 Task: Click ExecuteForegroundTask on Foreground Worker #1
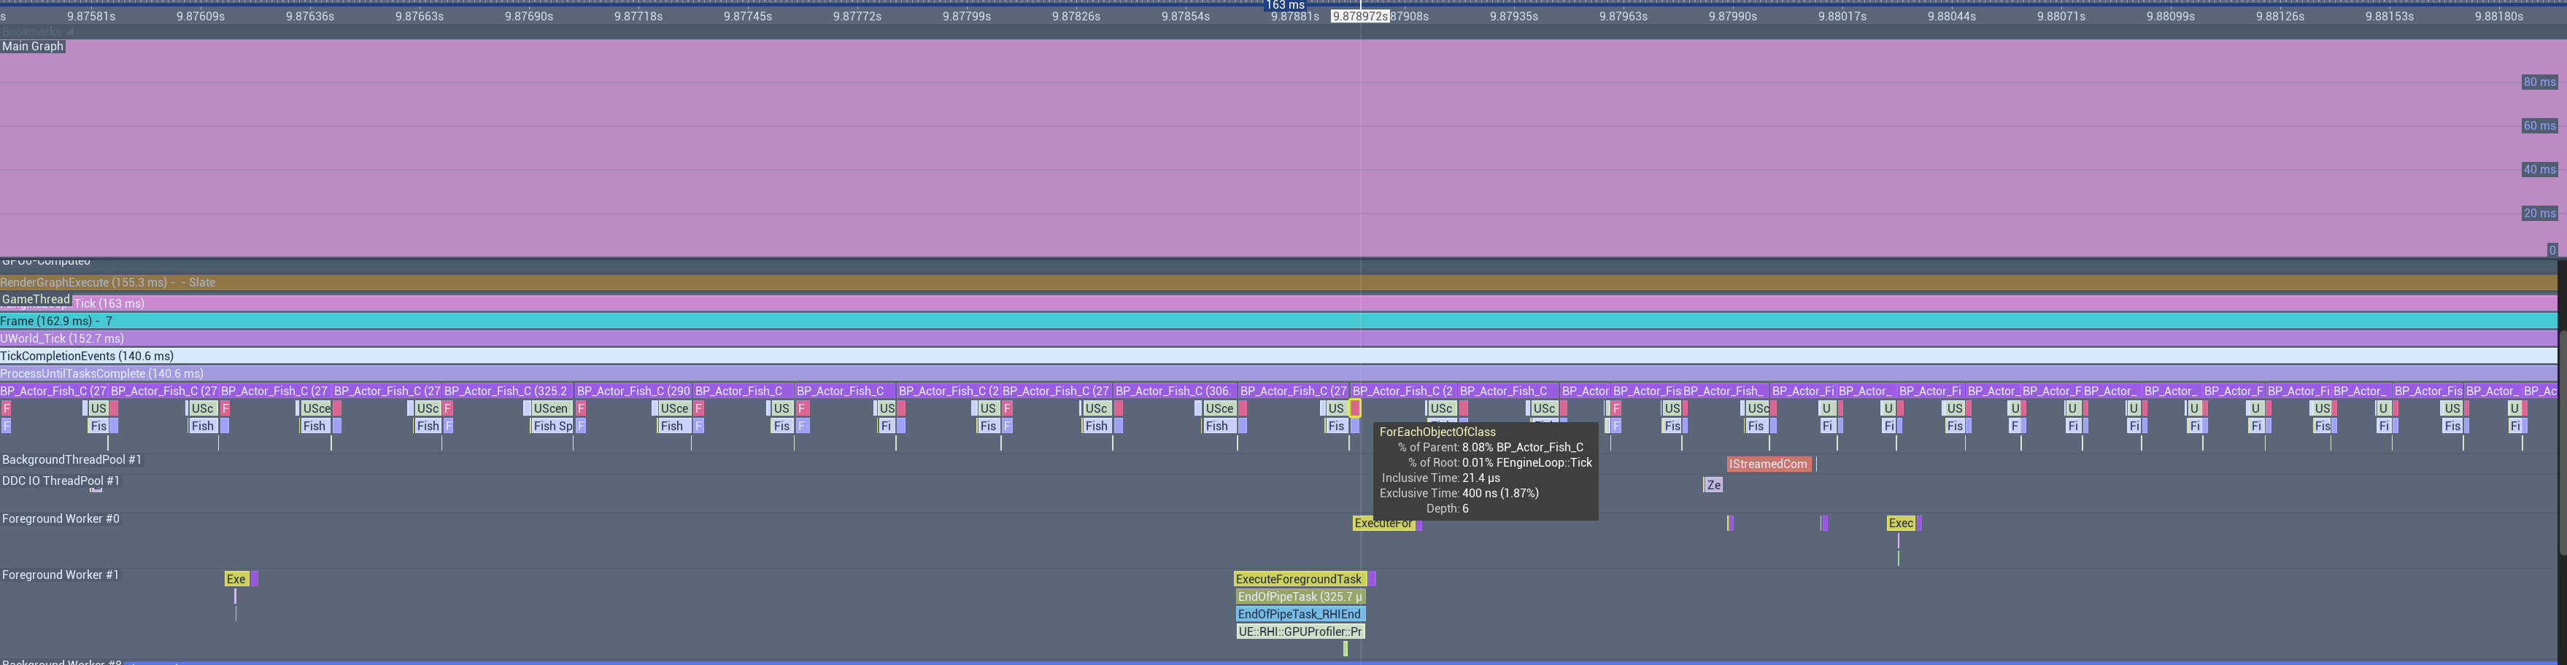pos(1298,580)
